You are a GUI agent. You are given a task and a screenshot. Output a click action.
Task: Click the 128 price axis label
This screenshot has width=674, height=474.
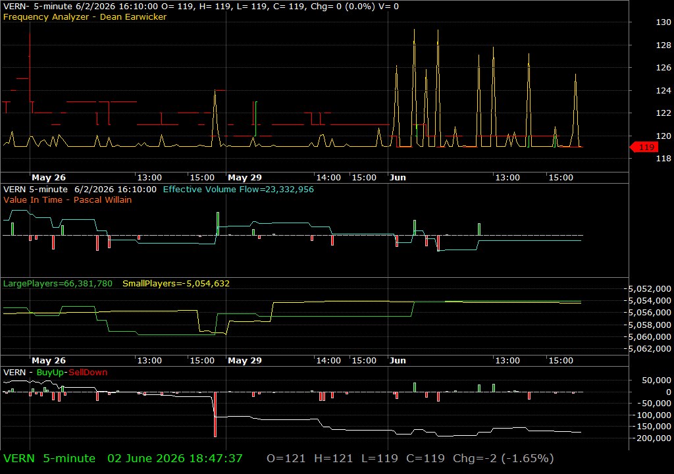[663, 45]
